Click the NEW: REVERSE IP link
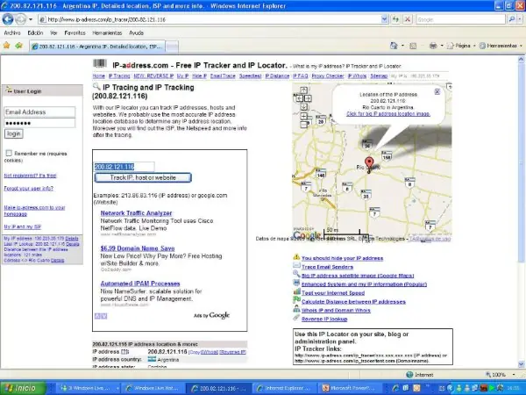 pos(153,75)
